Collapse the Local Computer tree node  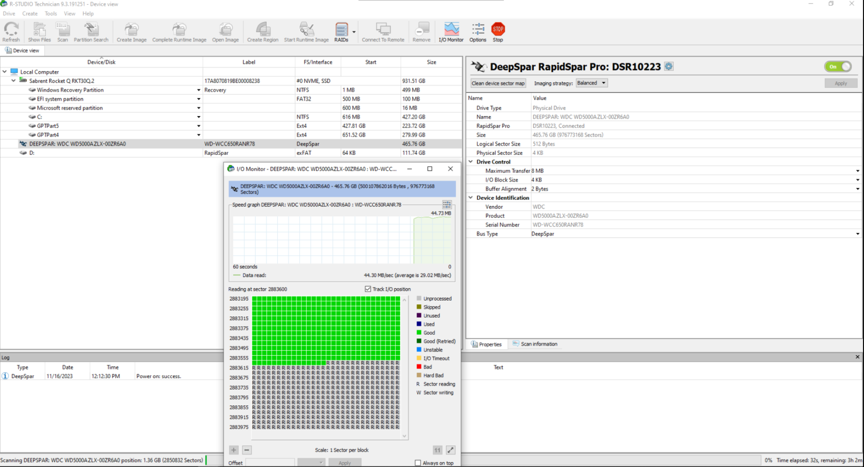coord(5,72)
